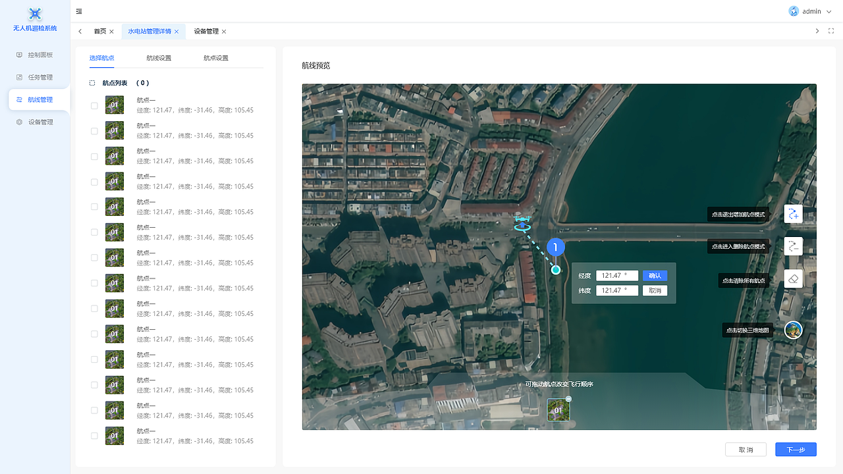Screen dimensions: 843x474
Task: Click the admin user avatar
Action: tap(794, 11)
